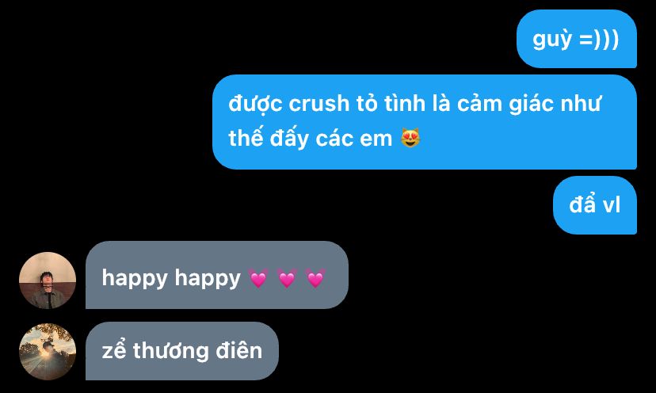Open the avatar beside the happy happy message
Viewport: 656px width, 393px height.
click(48, 280)
